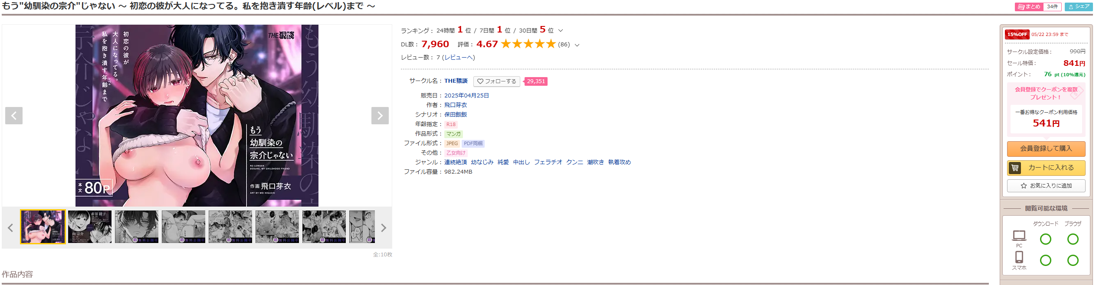
Task: Select the character profile thumbnail with 赤羽綾子
Action: 90,227
